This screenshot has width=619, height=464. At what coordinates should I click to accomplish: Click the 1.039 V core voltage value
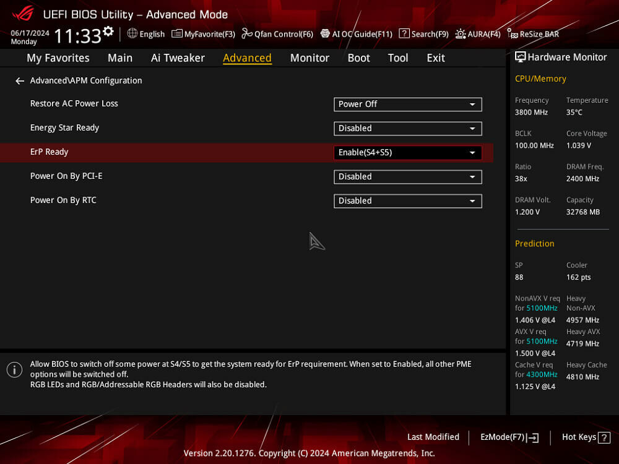(579, 145)
